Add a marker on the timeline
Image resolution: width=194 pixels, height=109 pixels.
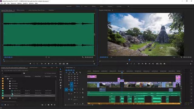(x=77, y=73)
